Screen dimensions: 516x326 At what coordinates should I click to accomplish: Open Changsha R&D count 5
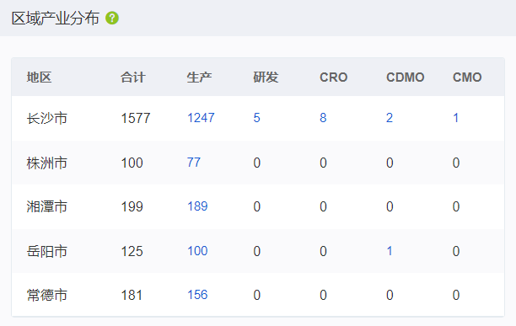click(256, 118)
